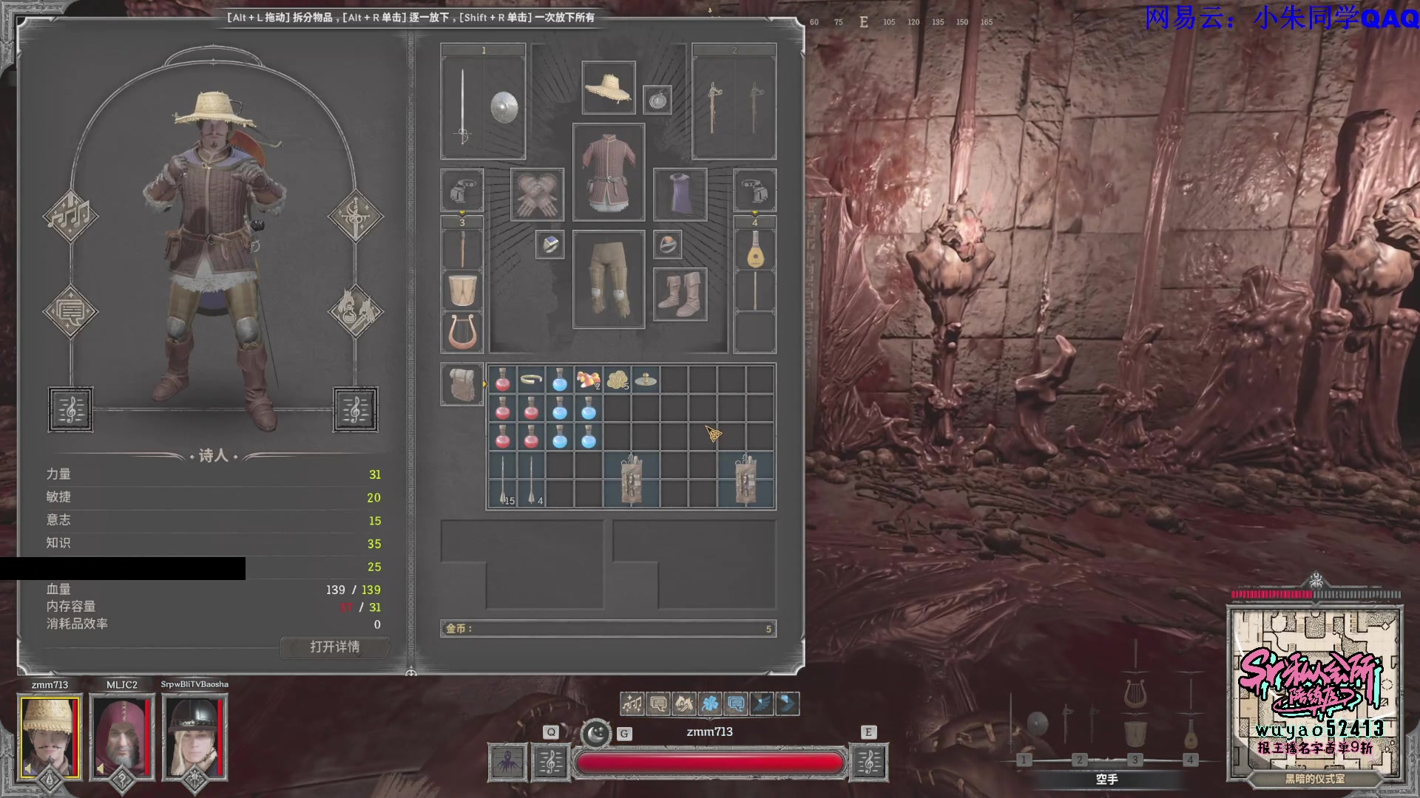Click the leather boots slot
This screenshot has width=1420, height=798.
coord(680,294)
